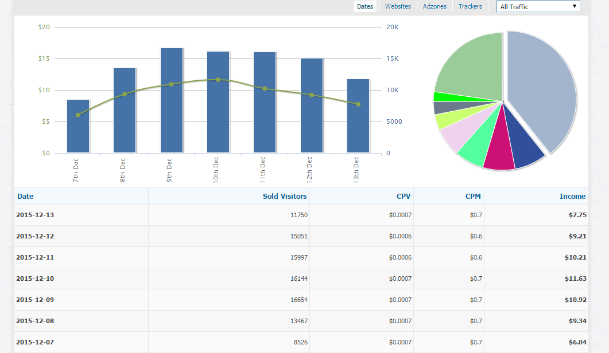This screenshot has height=353, width=609.
Task: Switch to the Dates tab
Action: [x=365, y=6]
